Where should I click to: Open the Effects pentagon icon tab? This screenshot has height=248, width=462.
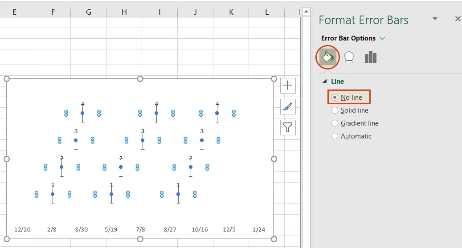(349, 57)
